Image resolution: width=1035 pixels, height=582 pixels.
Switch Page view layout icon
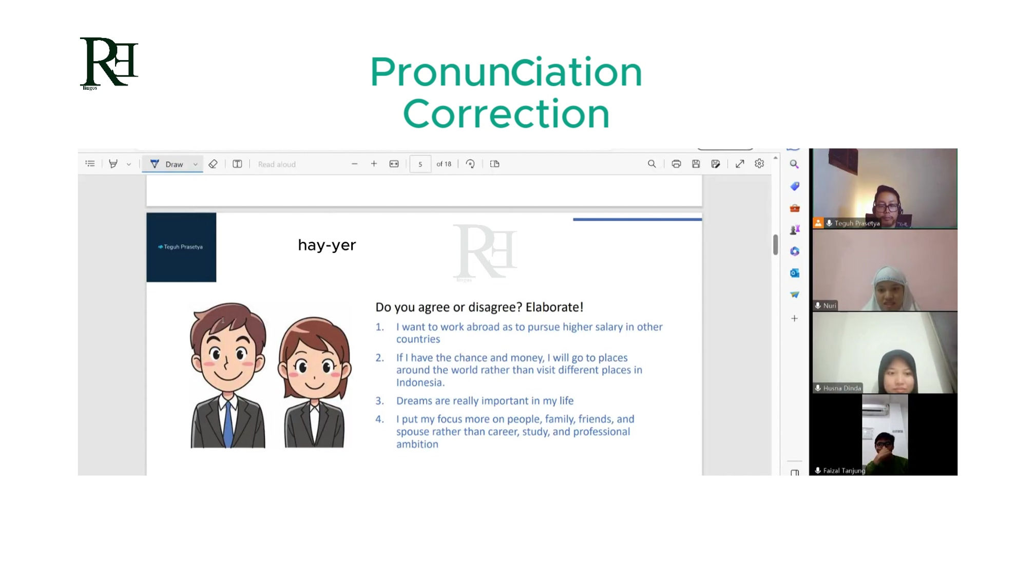[495, 165]
